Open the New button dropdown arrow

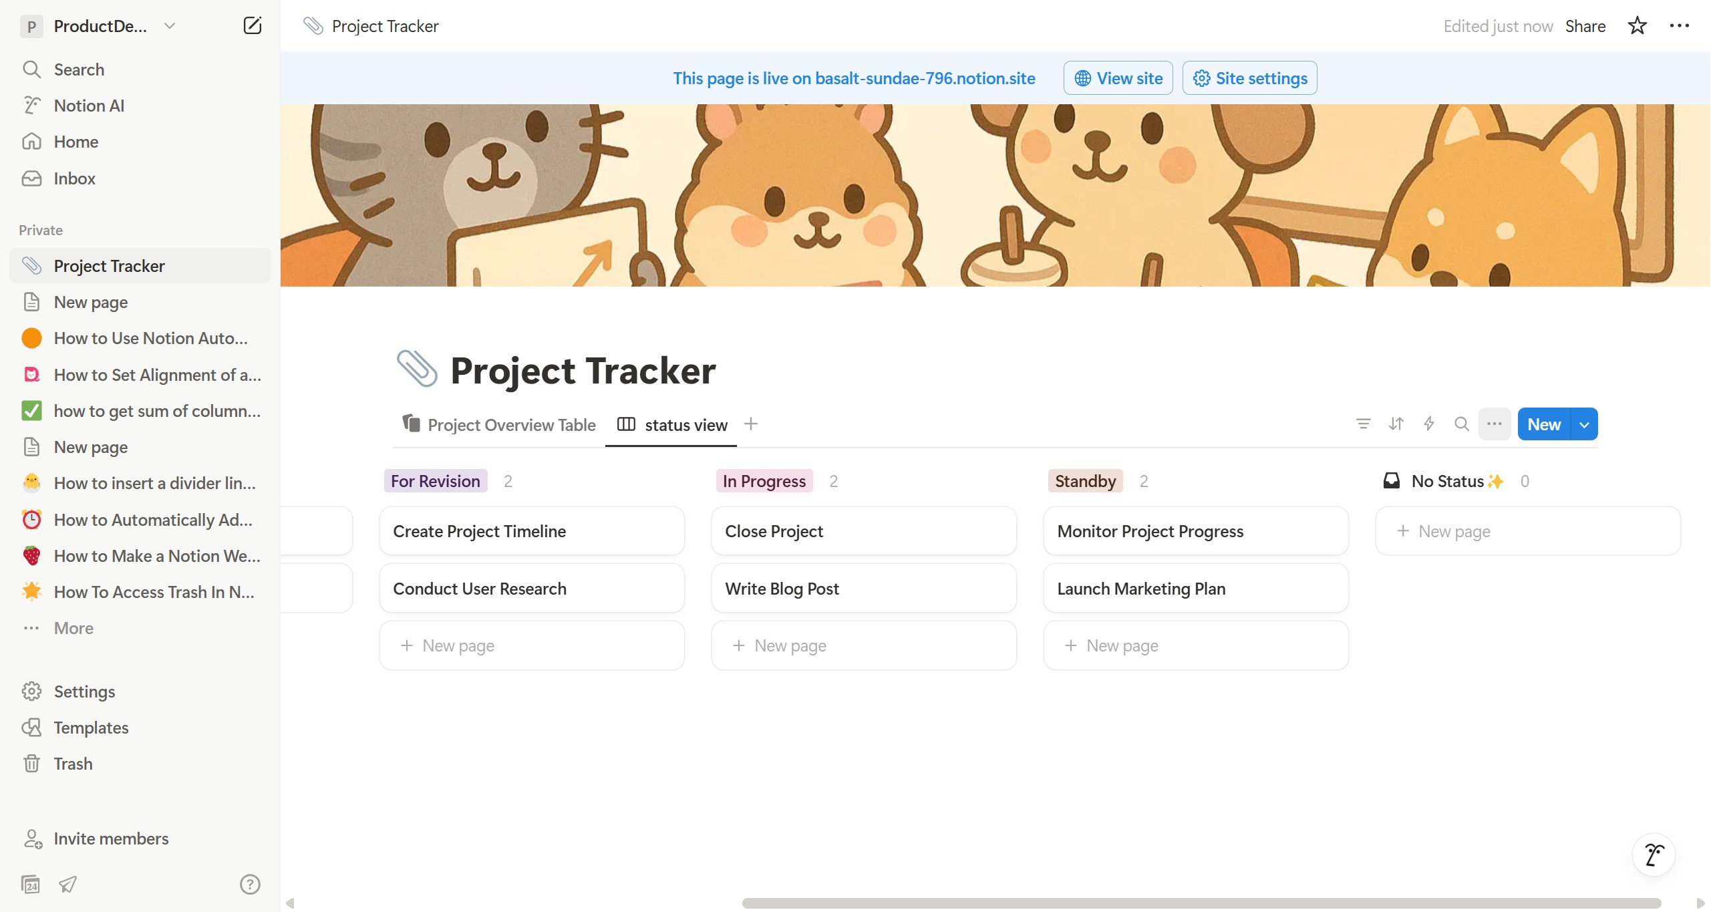1584,424
